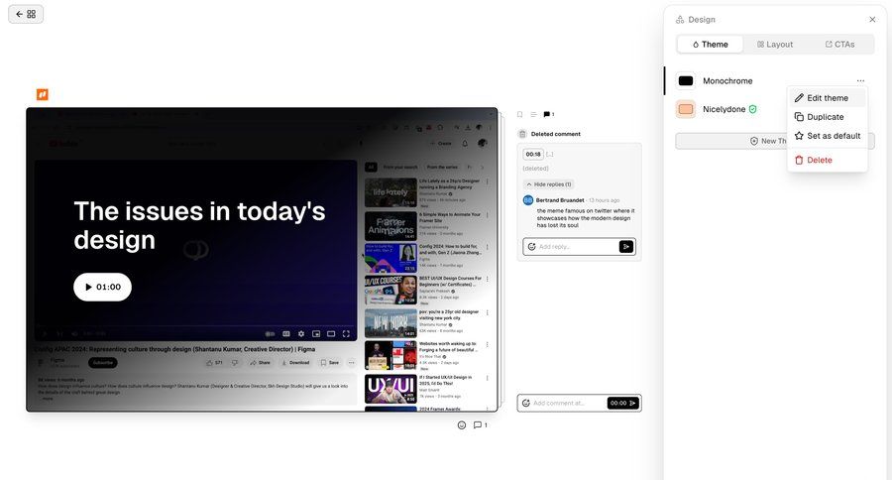Image resolution: width=892 pixels, height=480 pixels.
Task: Open the transcript list icon
Action: coord(533,115)
